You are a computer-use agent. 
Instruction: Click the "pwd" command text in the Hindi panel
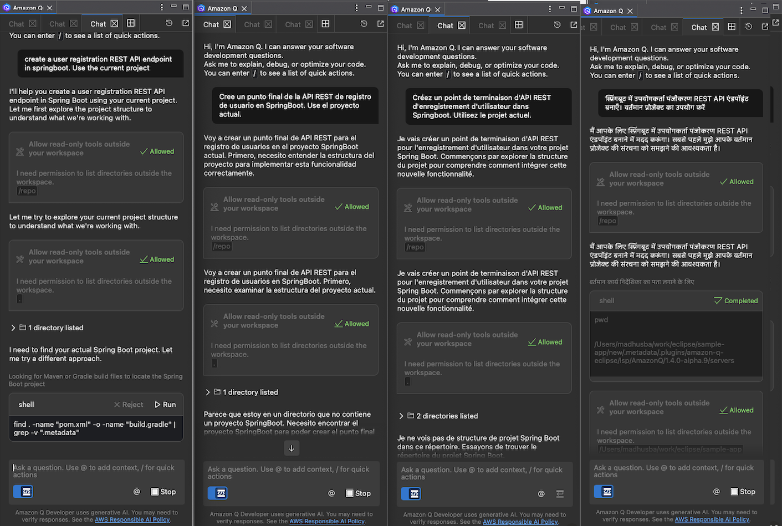click(x=601, y=320)
